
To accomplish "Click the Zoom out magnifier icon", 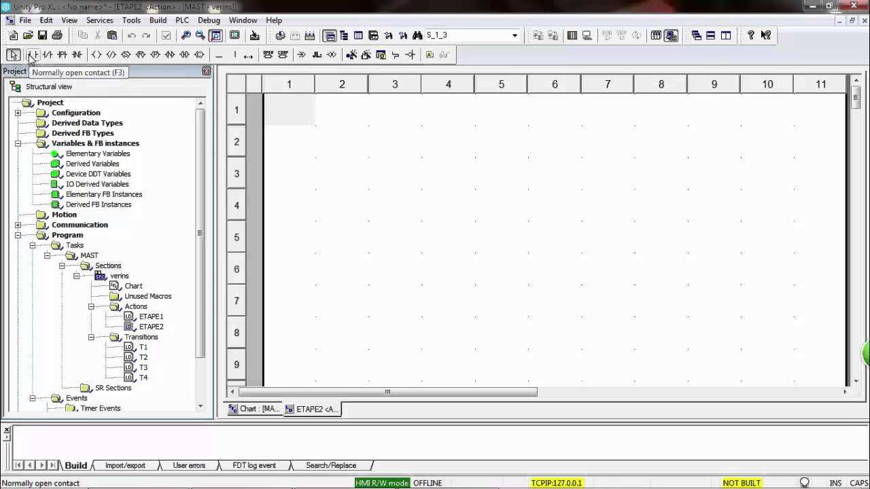I will 200,35.
